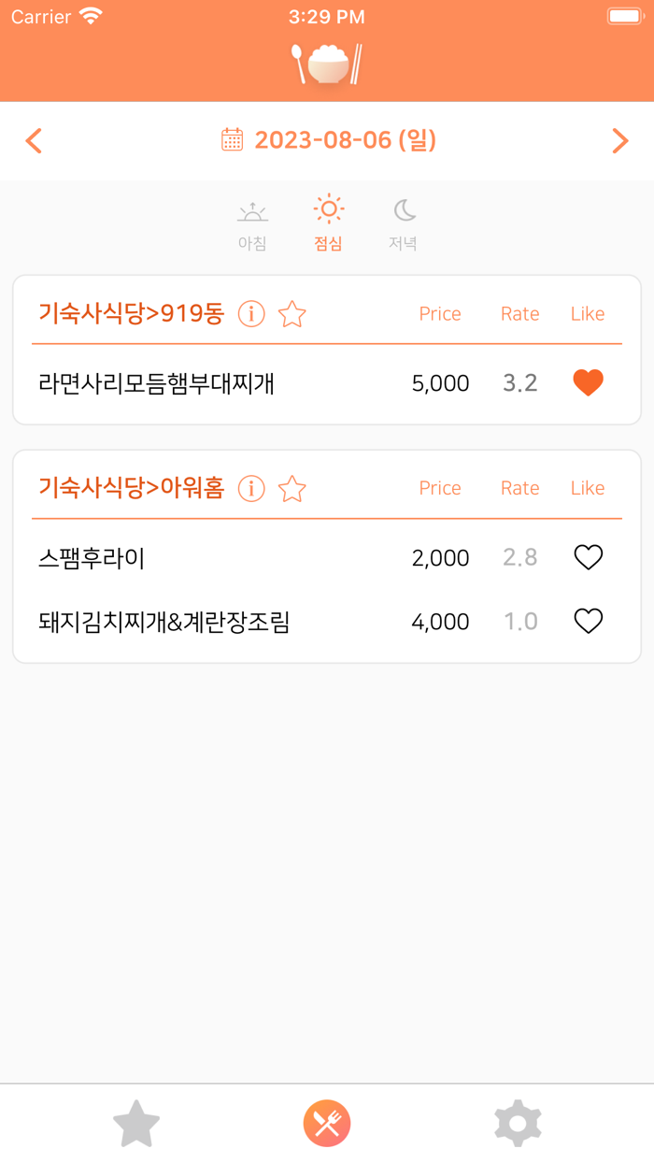654x1163 pixels.
Task: Unlike 라면사리모듬햄부대찌개 by tapping filled heart
Action: (x=587, y=381)
